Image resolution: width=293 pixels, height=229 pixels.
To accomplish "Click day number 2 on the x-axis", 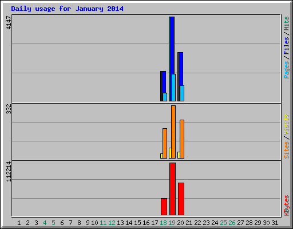I will (x=27, y=223).
